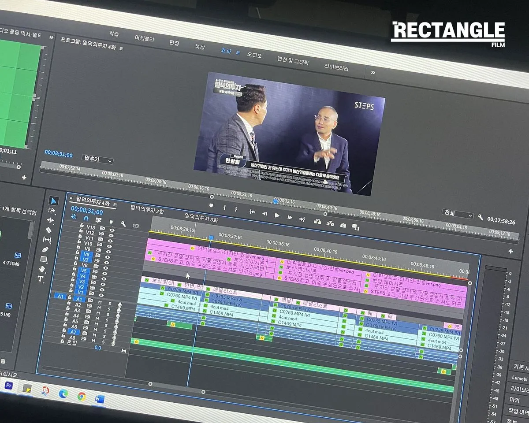The width and height of the screenshot is (529, 423).
Task: Toggle track target V8
Action: 86,255
